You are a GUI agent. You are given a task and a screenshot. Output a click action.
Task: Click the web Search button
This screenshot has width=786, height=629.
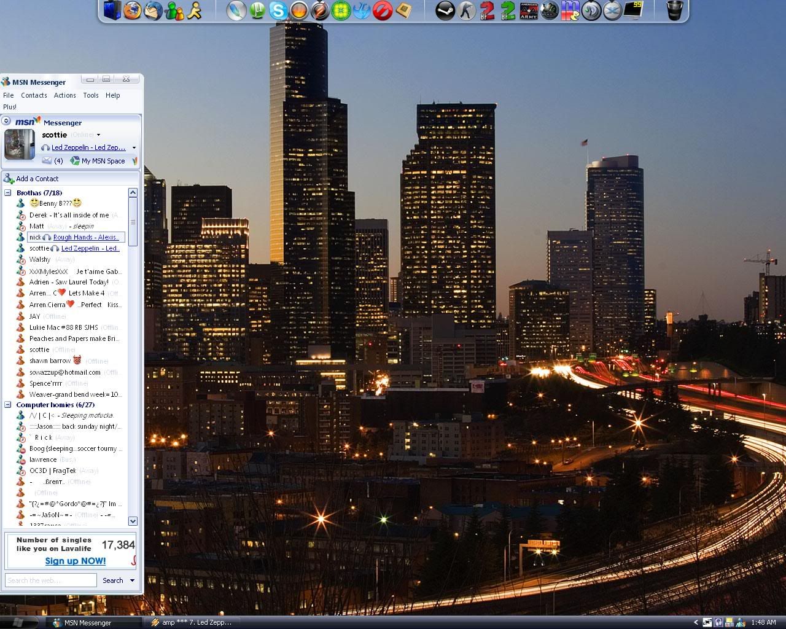[x=113, y=580]
